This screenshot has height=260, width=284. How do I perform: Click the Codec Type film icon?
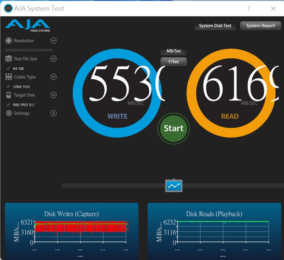click(x=9, y=77)
